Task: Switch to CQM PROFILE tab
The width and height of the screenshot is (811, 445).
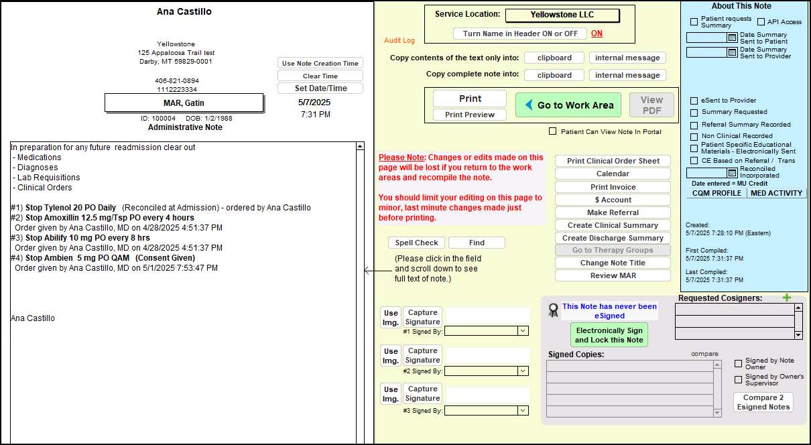Action: [716, 193]
